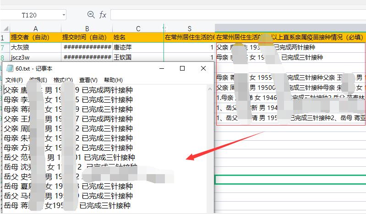Click the zoom magnifier icon beside fx
366x214 pixels.
(x=91, y=15)
